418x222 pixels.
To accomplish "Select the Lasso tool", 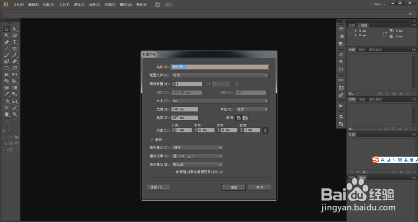I will (x=15, y=35).
